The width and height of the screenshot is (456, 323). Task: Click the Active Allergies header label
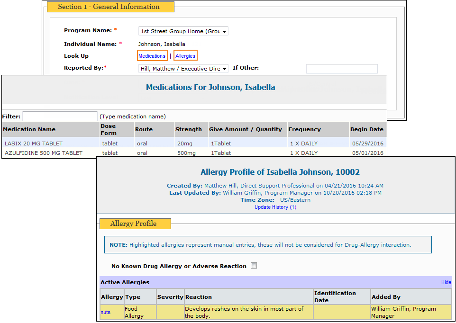(125, 282)
